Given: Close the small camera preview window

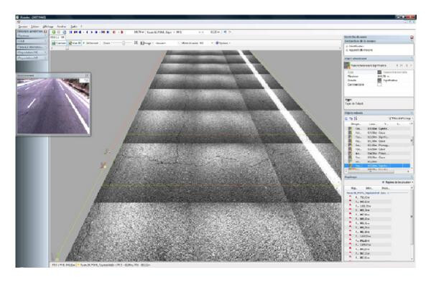Looking at the screenshot, I should pos(87,75).
